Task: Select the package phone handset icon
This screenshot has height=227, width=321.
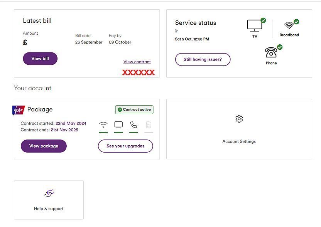Action: [x=133, y=125]
